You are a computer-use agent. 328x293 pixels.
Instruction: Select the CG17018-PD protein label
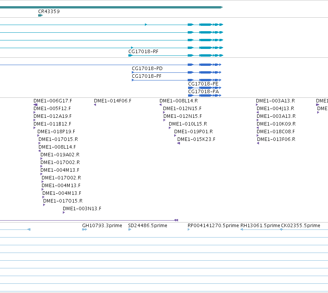147,69
